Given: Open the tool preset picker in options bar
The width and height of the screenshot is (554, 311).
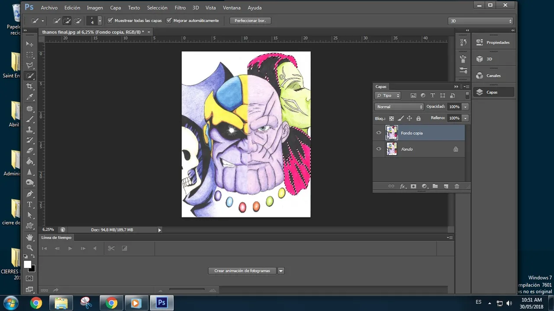Looking at the screenshot, I should [37, 20].
